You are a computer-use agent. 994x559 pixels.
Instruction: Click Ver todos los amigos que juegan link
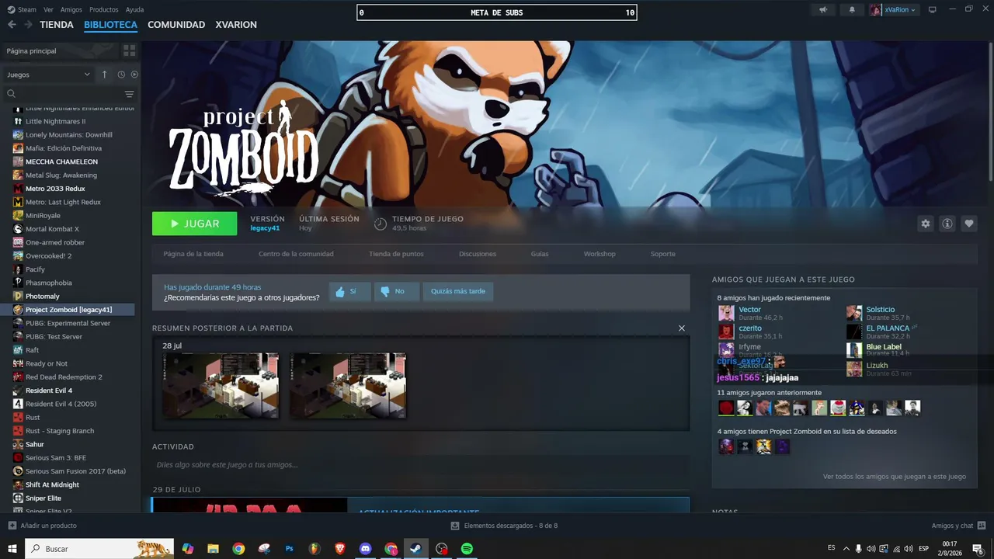click(x=895, y=477)
